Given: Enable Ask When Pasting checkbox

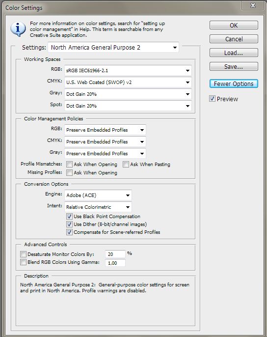Looking at the screenshot, I should pos(126,165).
